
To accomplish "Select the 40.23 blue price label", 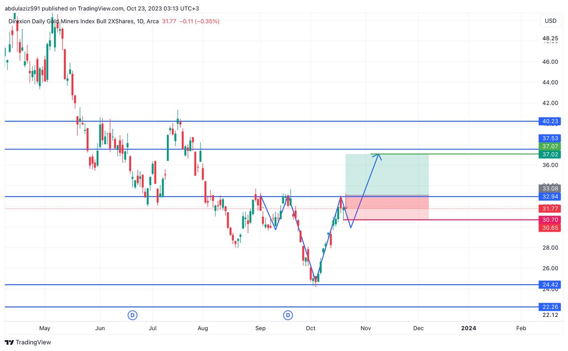I will (550, 121).
